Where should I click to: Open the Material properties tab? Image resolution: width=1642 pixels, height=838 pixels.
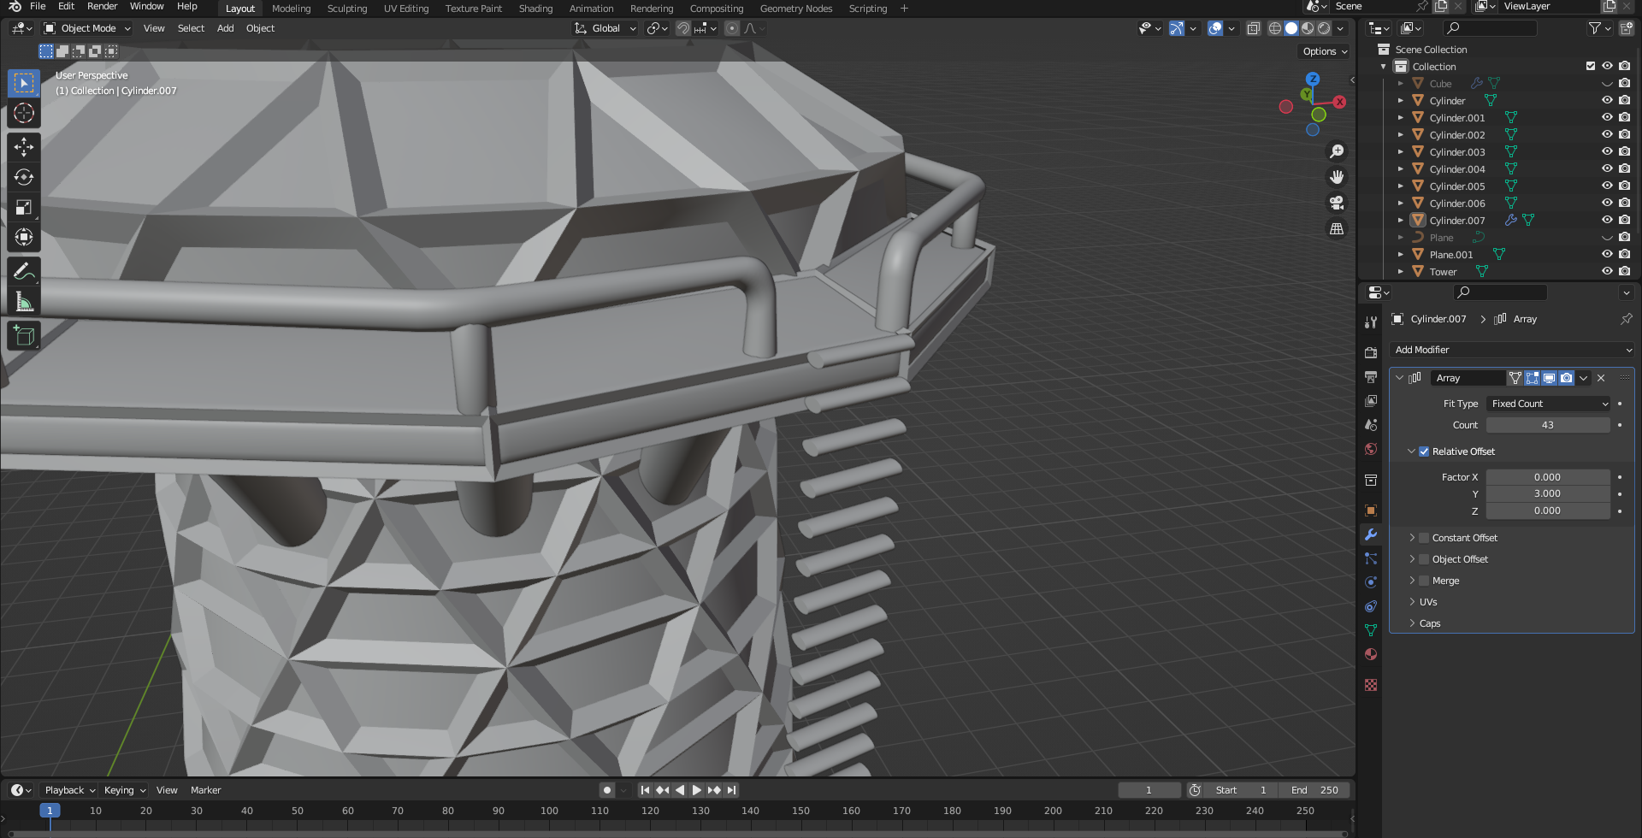1371,654
